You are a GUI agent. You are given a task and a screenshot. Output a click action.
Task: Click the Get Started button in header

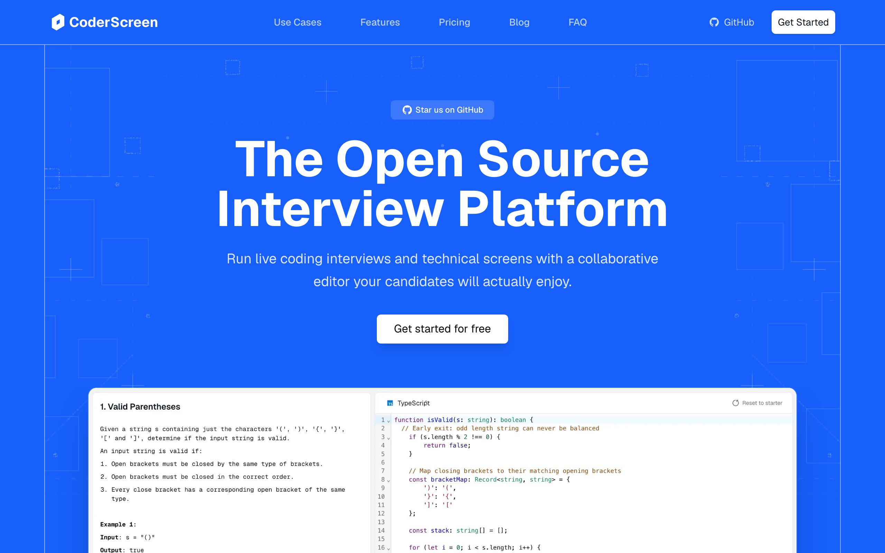803,22
